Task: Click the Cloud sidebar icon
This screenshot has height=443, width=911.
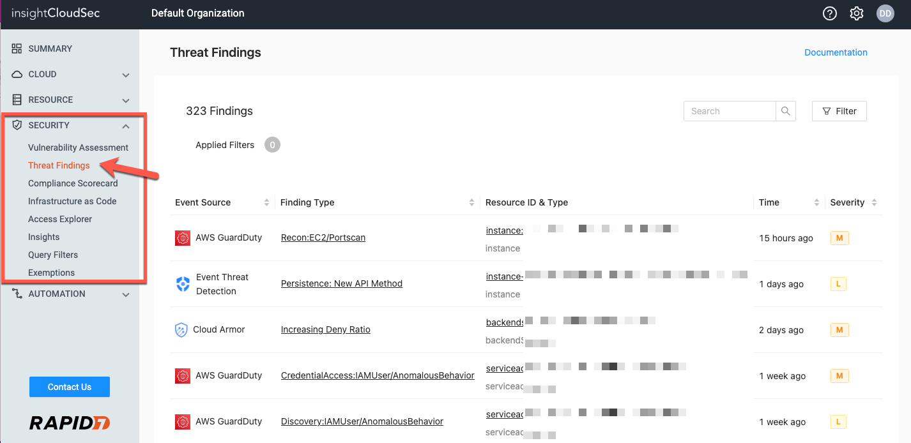Action: 17,74
